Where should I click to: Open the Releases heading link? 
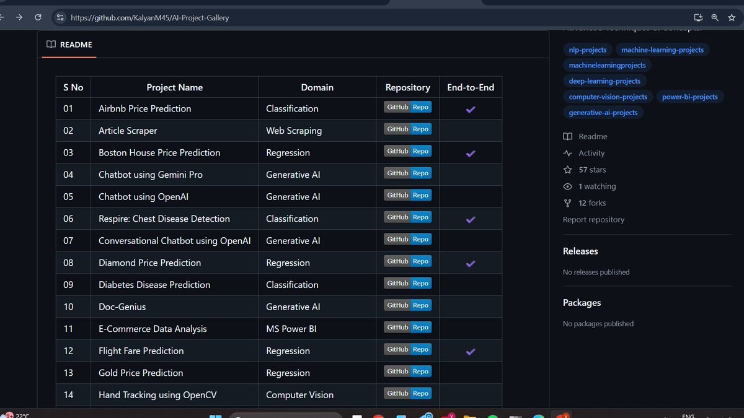point(580,251)
